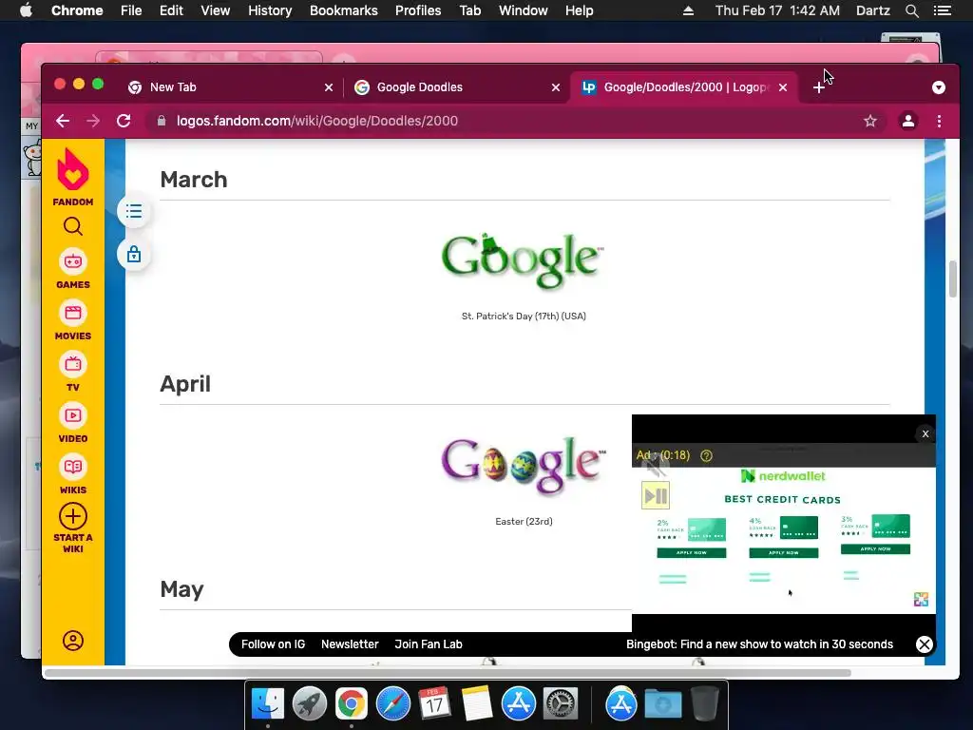Bookmark this page with the star icon
973x730 pixels.
[x=870, y=121]
